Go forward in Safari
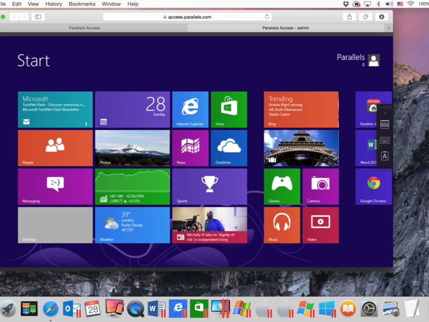Viewport: 429px width, 322px height. click(x=24, y=17)
